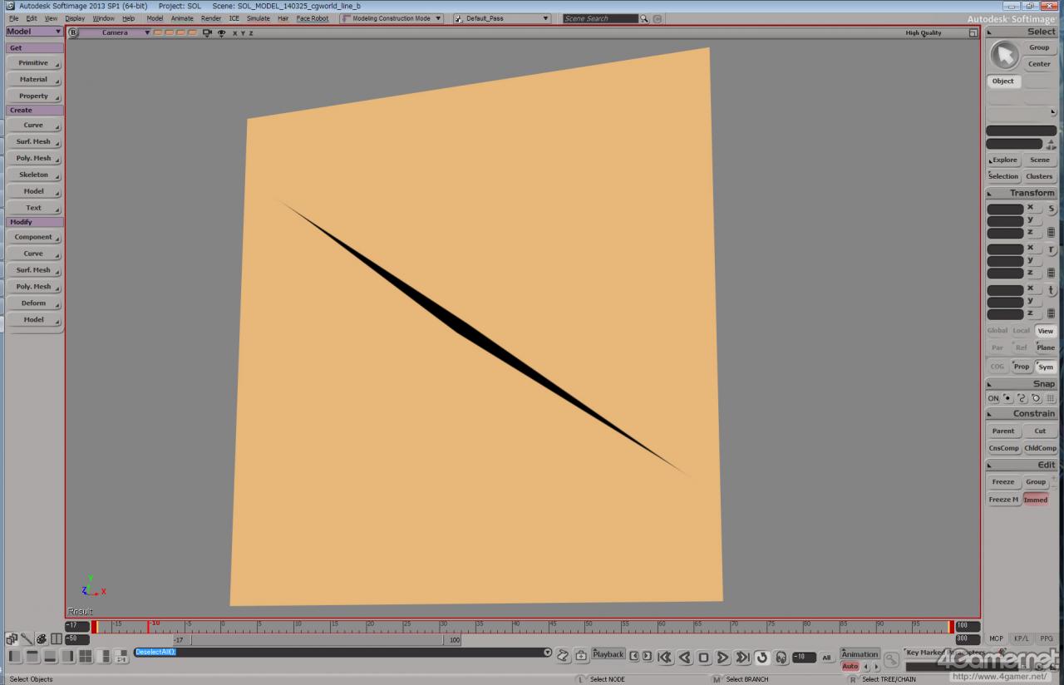Viewport: 1064px width, 685px height.
Task: Click the Scene Search input field
Action: click(x=600, y=18)
